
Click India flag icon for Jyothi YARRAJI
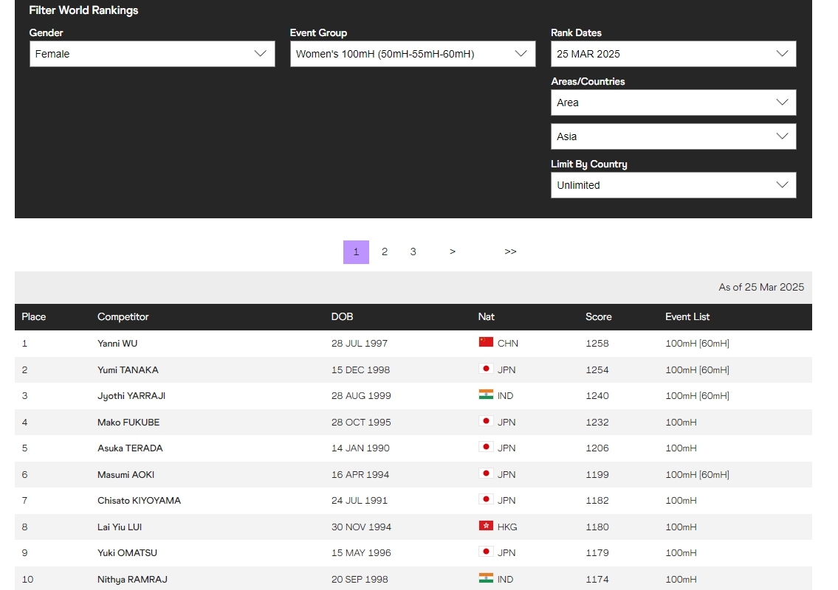coord(486,395)
